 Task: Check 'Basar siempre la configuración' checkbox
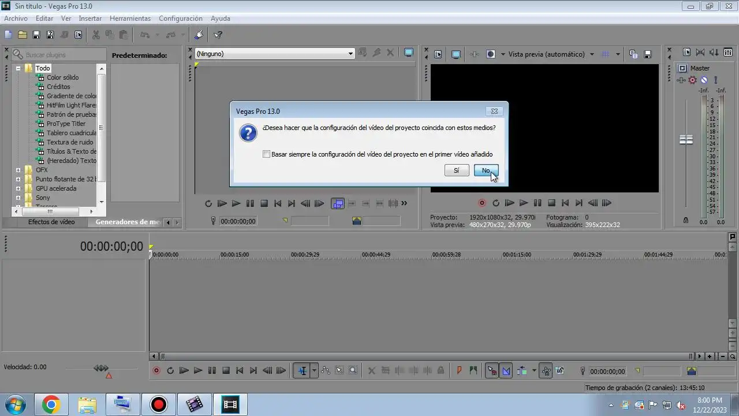pyautogui.click(x=266, y=154)
